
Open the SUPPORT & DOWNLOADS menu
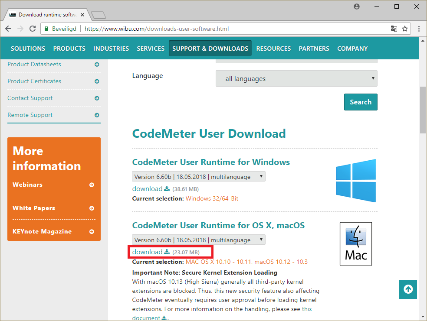point(210,49)
